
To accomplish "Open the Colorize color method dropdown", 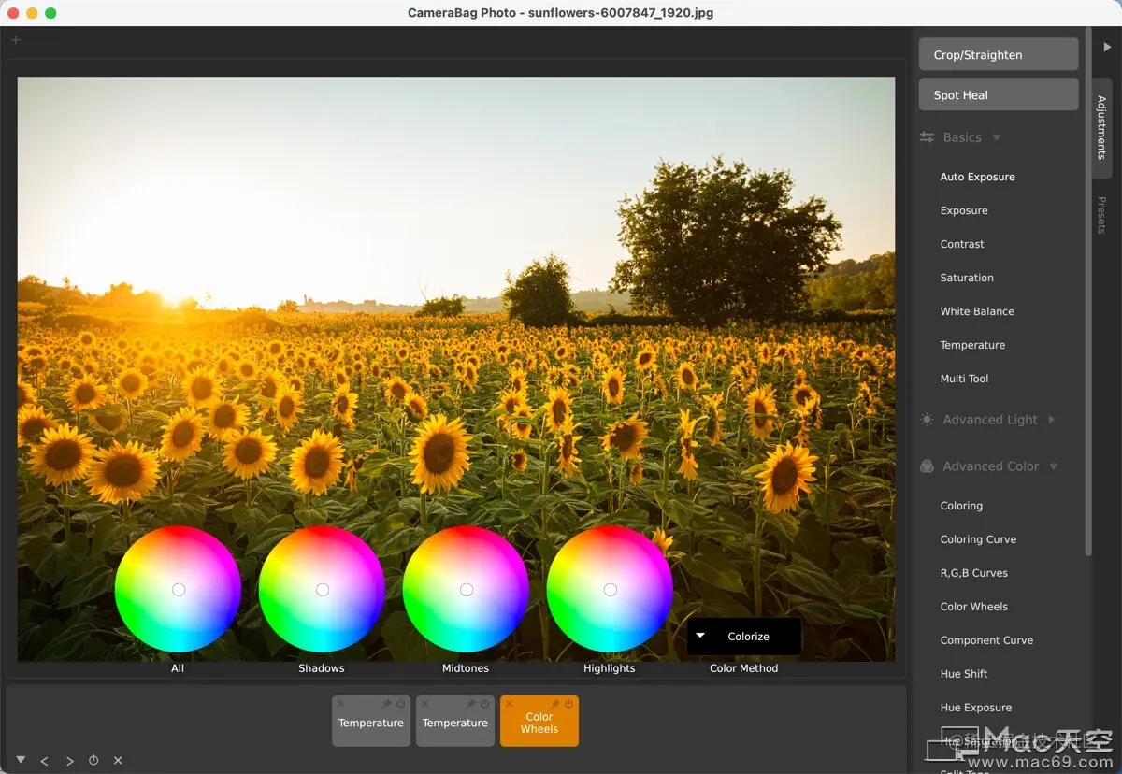I will 744,637.
